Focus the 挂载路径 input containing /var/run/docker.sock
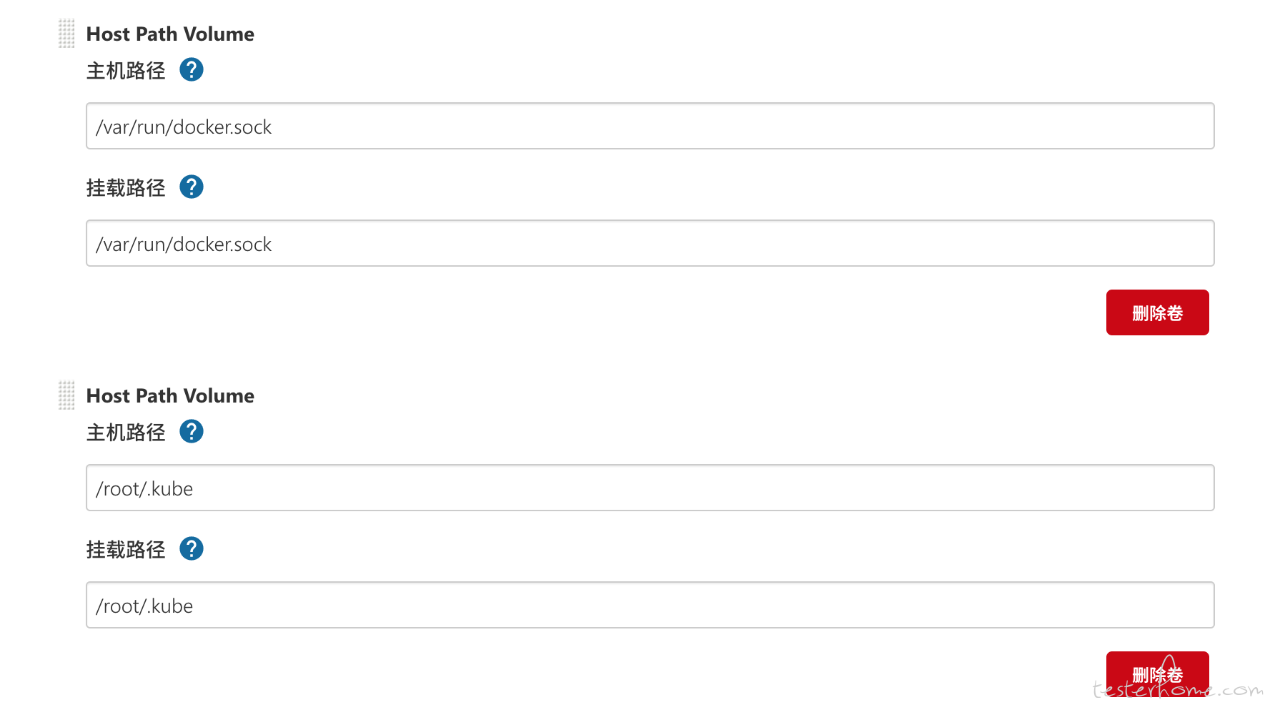Viewport: 1265px width, 715px height. coord(650,243)
